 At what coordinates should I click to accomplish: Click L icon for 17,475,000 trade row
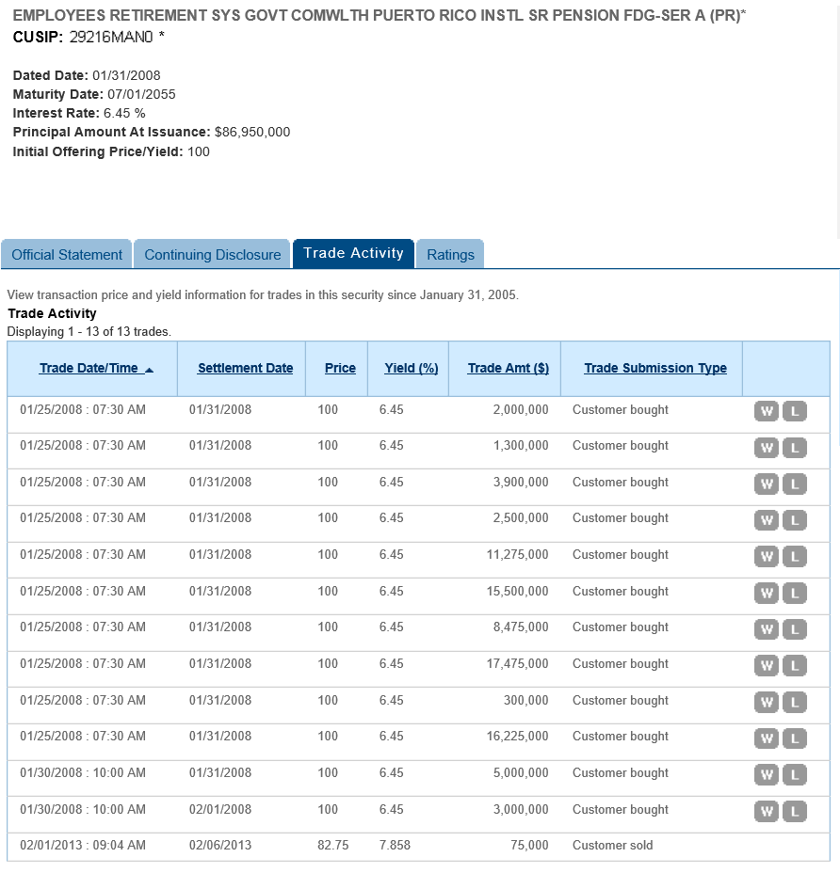[x=795, y=665]
